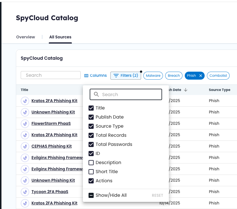Screen dimensions: 237x209
Task: Click phish hook icon beside Tycoon 2FA PhaaS
Action: click(x=25, y=192)
